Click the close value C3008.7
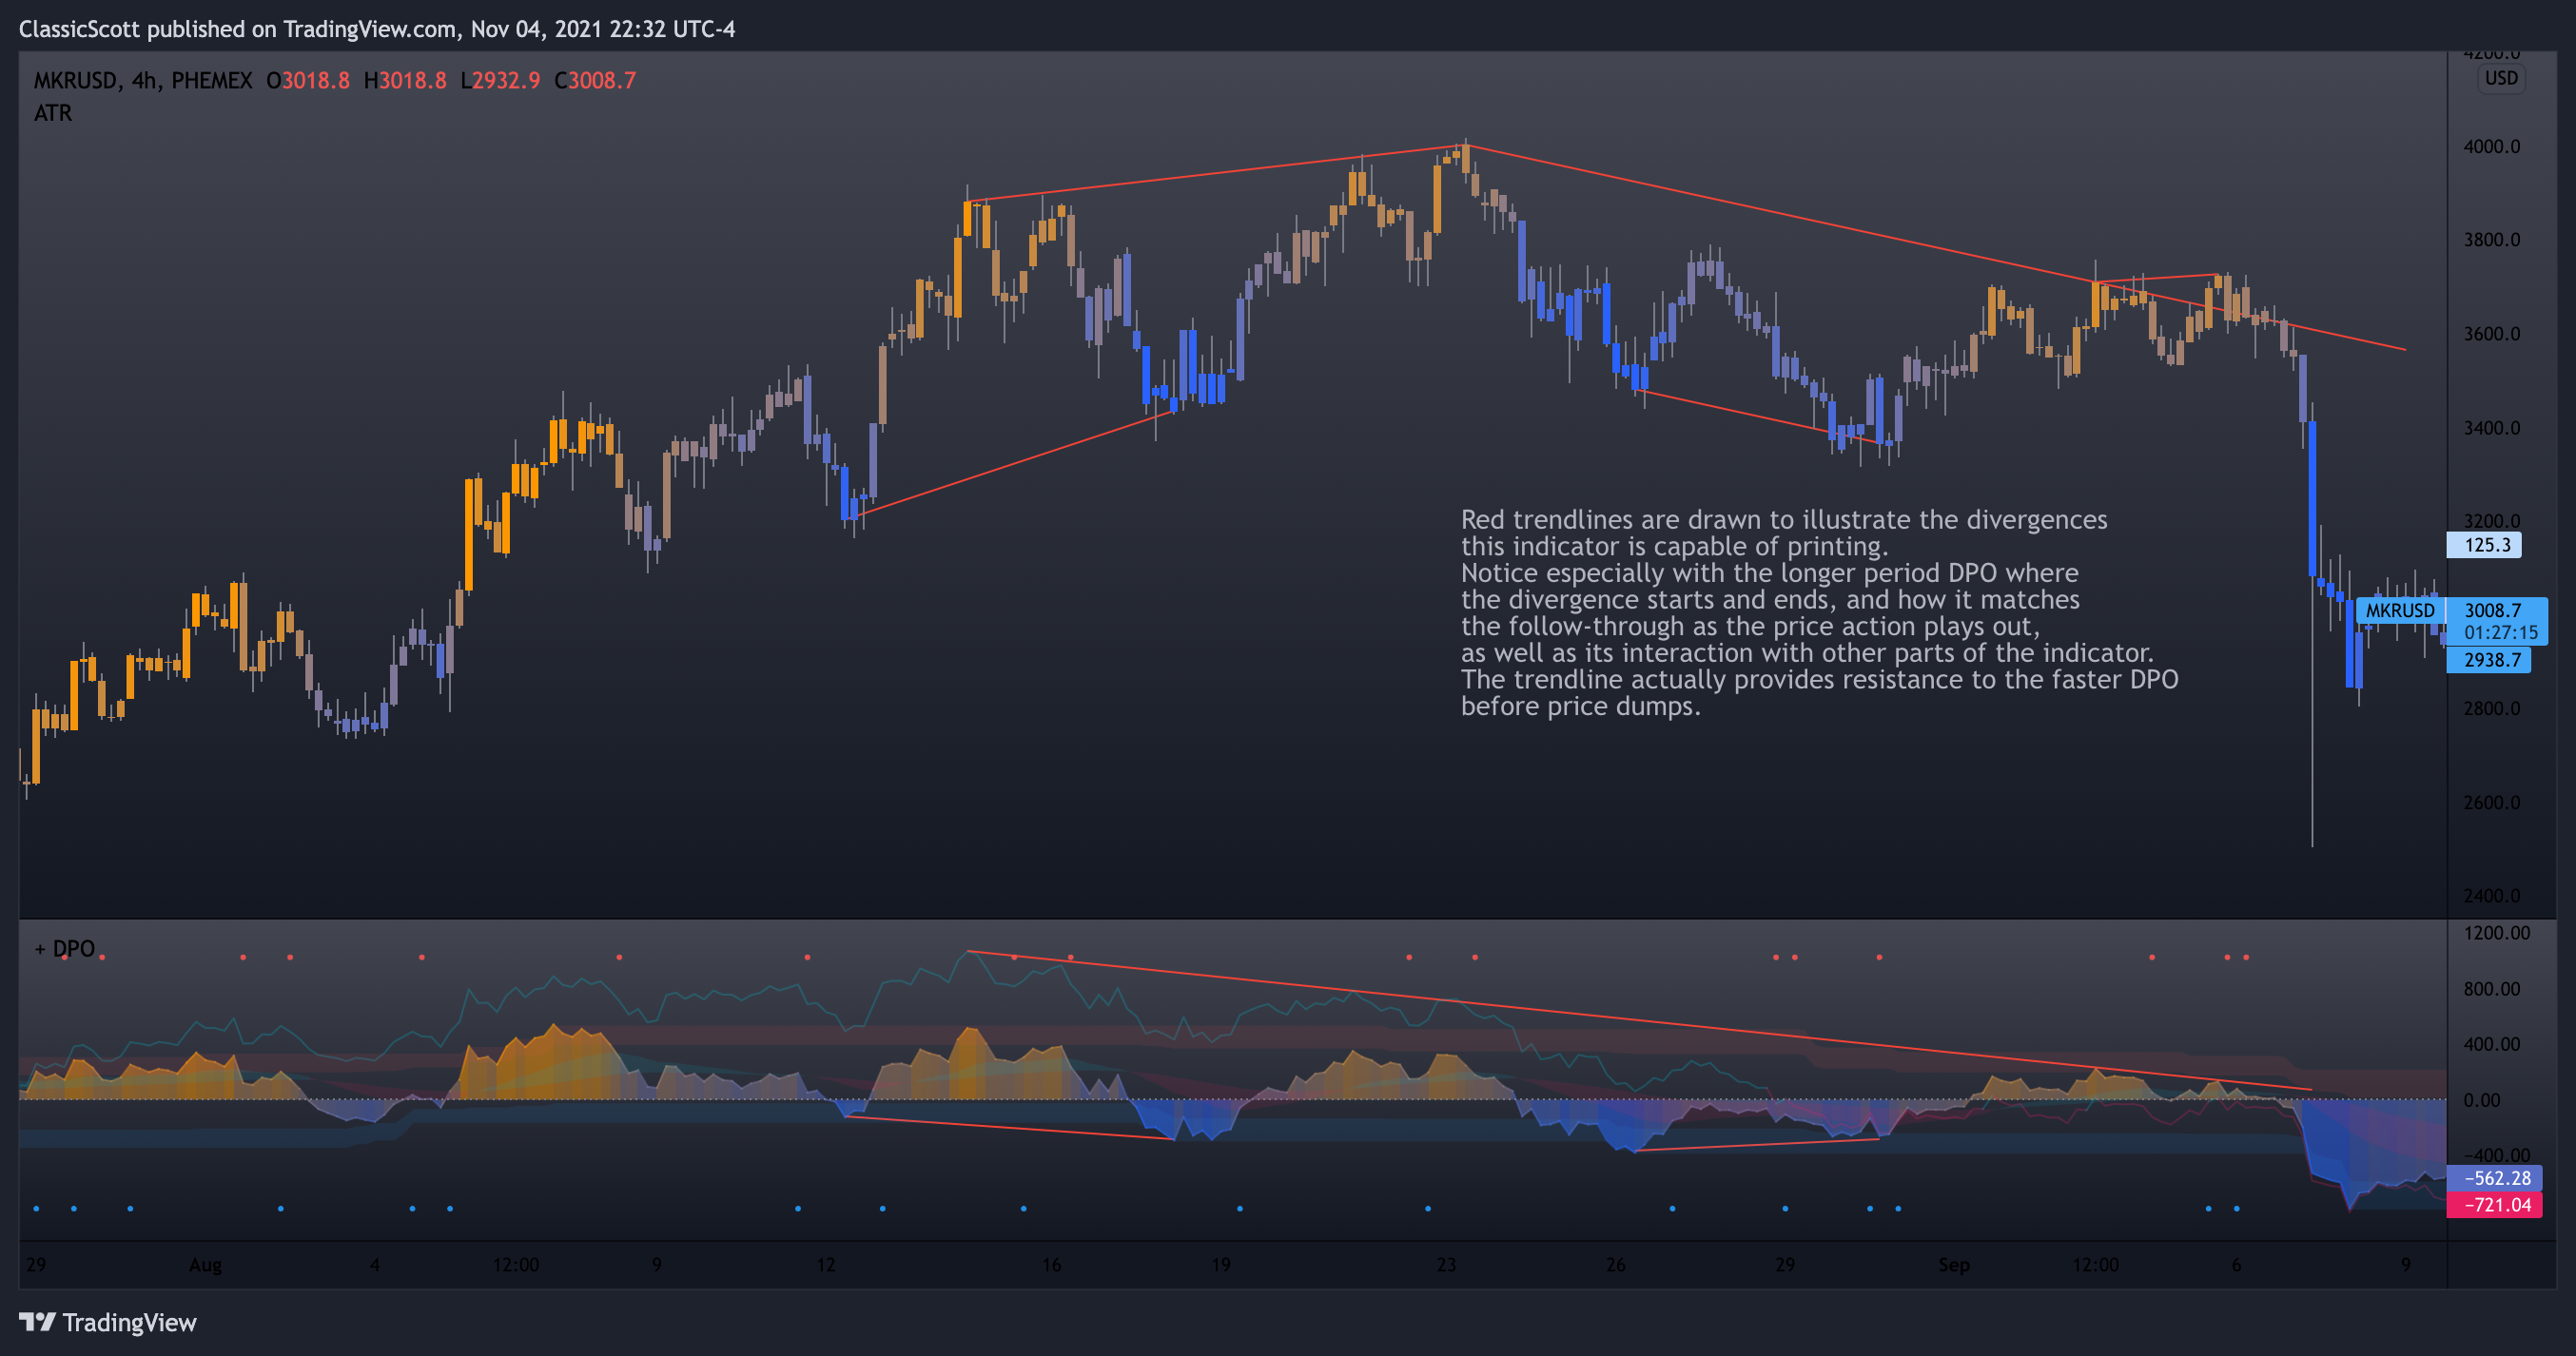The image size is (2576, 1356). (x=595, y=80)
